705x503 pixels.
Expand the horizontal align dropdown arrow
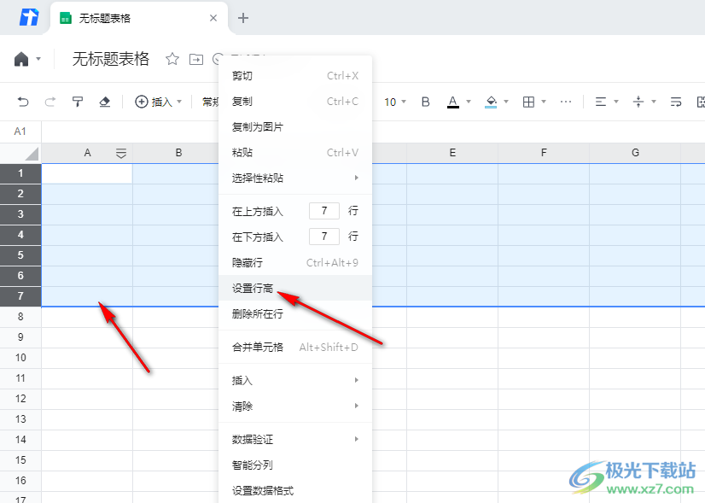616,102
